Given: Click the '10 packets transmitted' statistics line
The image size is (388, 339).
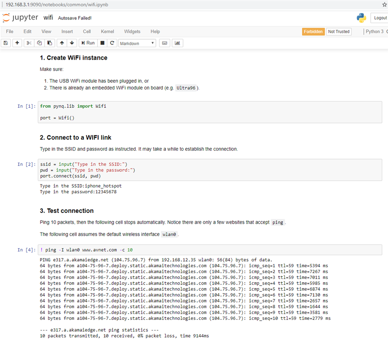Looking at the screenshot, I should 124,336.
